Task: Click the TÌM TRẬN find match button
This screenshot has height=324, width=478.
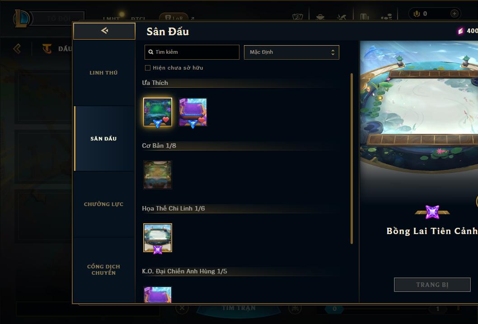Action: 239,308
